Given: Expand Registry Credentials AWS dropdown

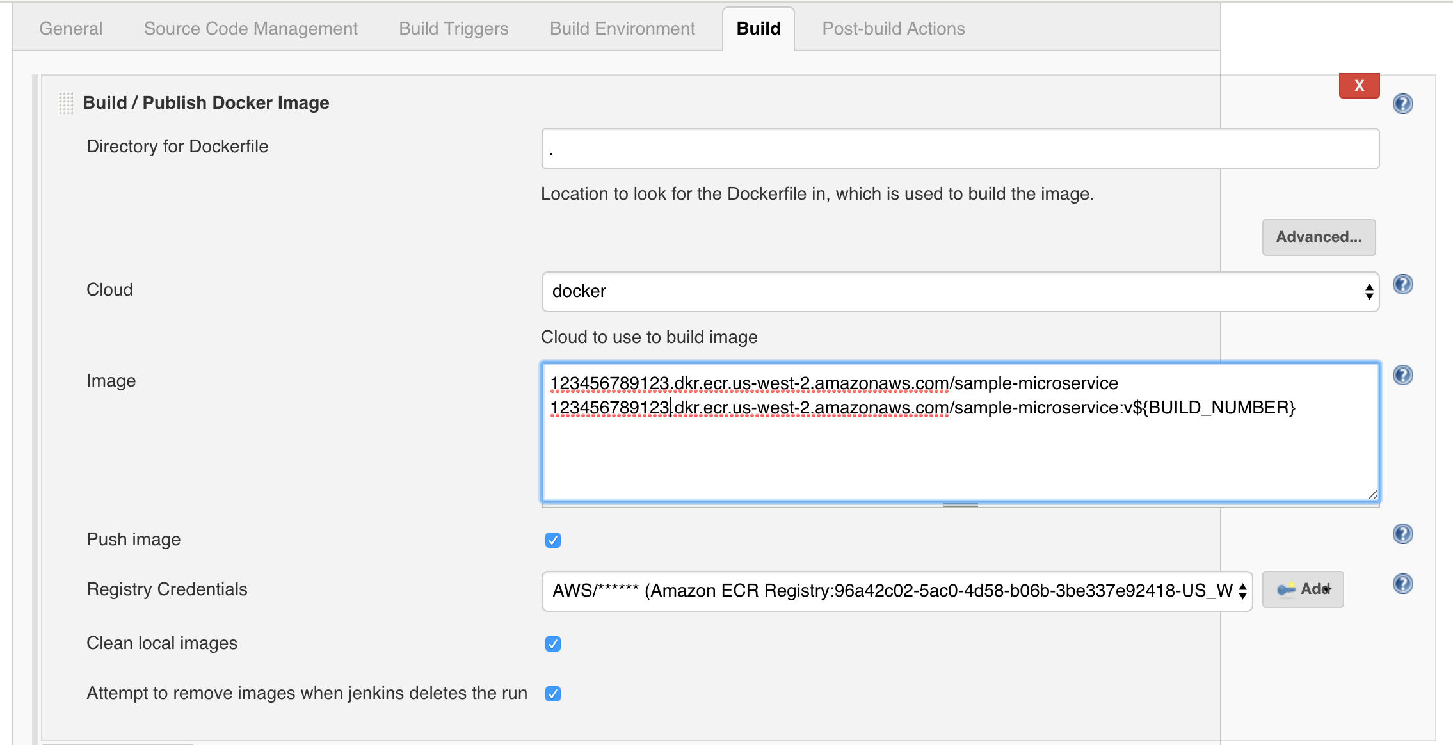Looking at the screenshot, I should point(897,591).
